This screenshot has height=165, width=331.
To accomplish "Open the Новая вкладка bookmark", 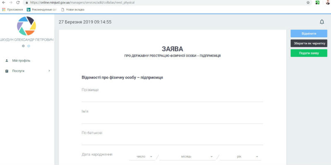I will [x=73, y=10].
